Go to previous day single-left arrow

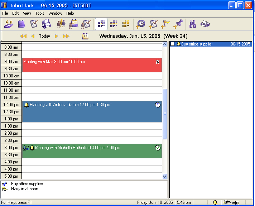pos(33,36)
